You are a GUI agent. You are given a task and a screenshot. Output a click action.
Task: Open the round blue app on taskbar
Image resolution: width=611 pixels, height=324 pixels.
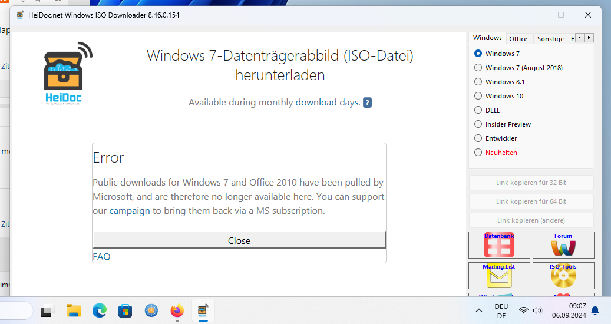151,311
